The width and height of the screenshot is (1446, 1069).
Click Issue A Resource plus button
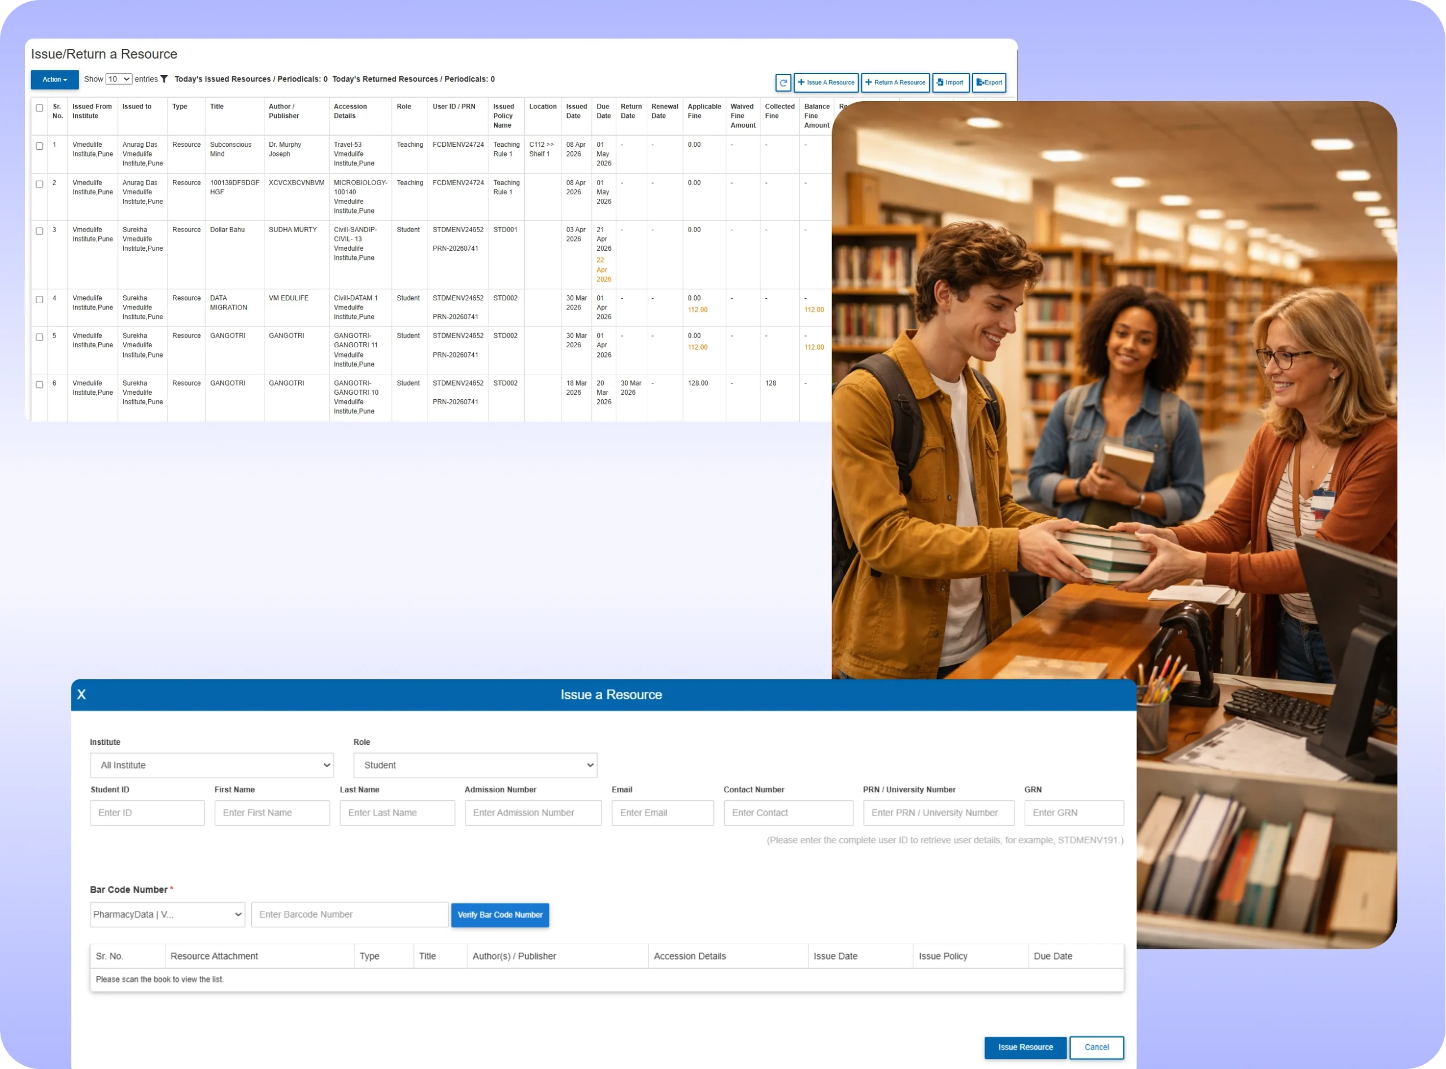(x=826, y=83)
